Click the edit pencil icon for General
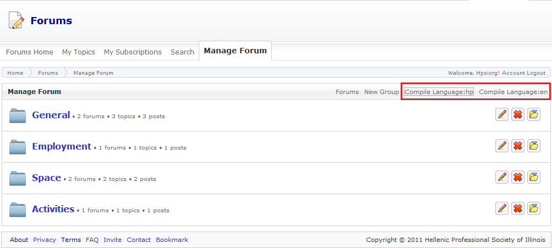 [x=502, y=114]
